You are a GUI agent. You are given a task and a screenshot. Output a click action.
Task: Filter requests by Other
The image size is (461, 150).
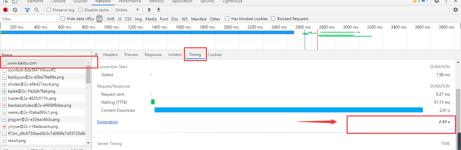click(x=215, y=19)
